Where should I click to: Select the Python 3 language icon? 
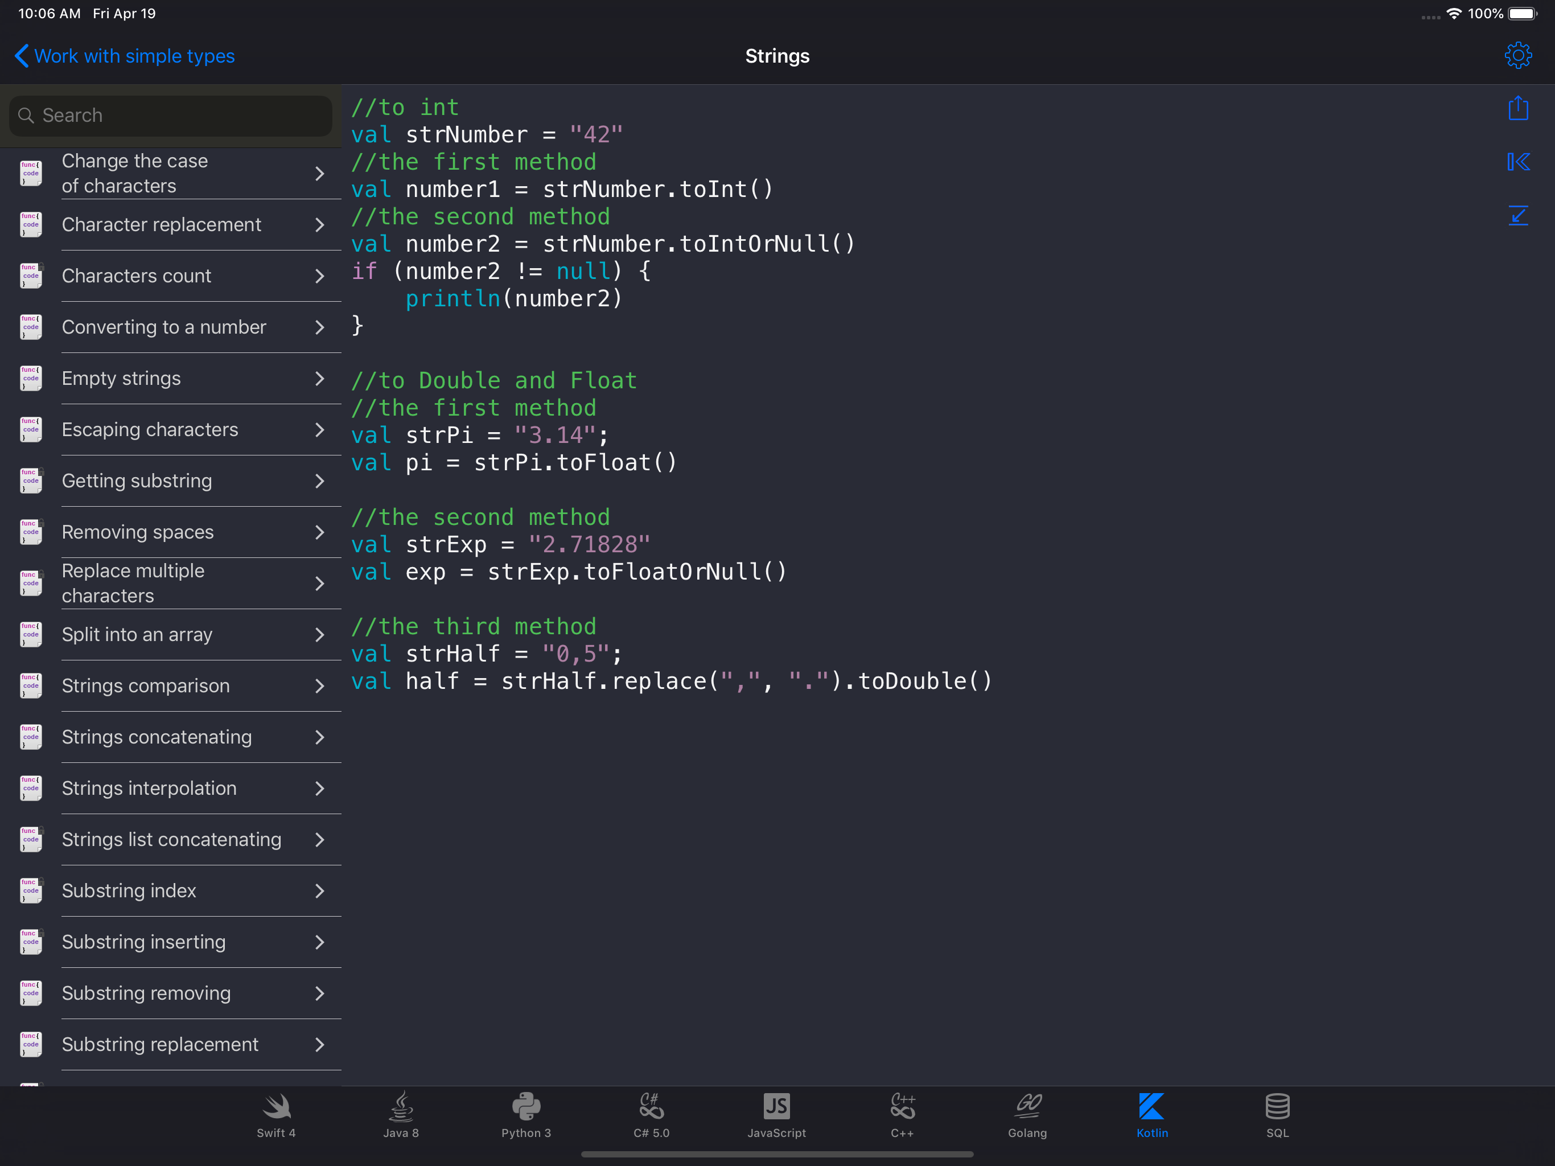tap(526, 1115)
